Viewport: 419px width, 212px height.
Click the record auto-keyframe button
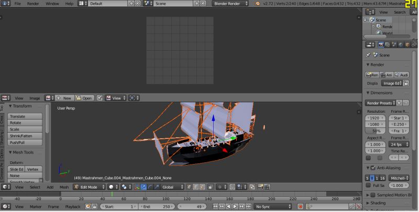coord(300,206)
